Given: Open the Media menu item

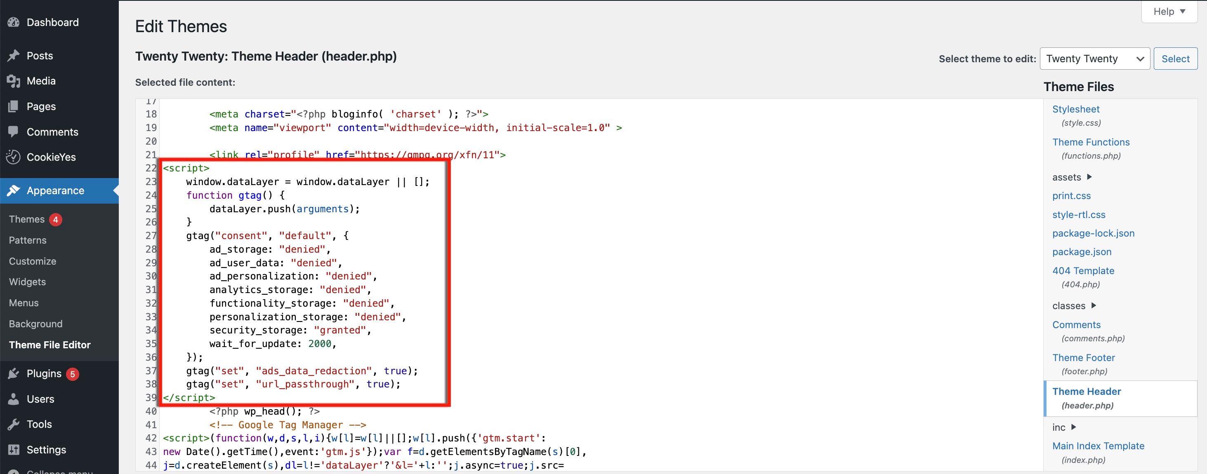Looking at the screenshot, I should pos(41,81).
